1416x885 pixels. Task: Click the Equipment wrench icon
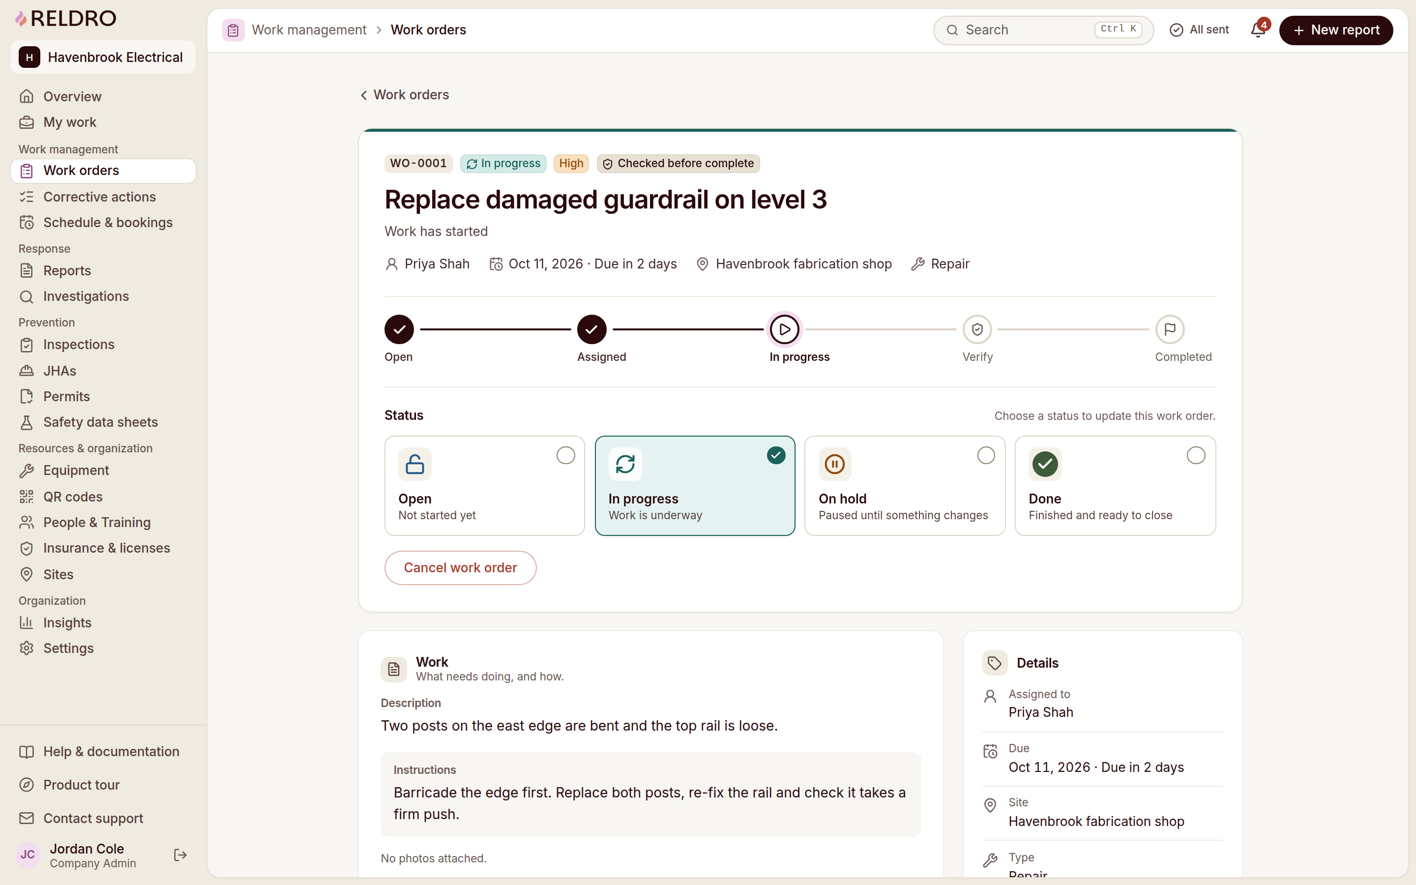coord(27,471)
